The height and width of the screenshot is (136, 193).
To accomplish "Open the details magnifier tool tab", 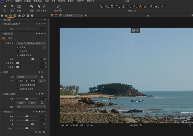I will (x=23, y=15).
